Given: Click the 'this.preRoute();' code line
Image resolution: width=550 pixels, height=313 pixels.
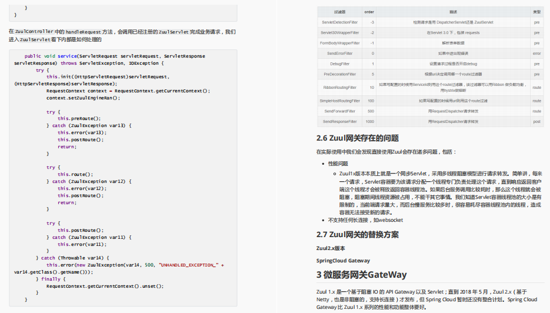Looking at the screenshot, I should pyautogui.click(x=79, y=119).
